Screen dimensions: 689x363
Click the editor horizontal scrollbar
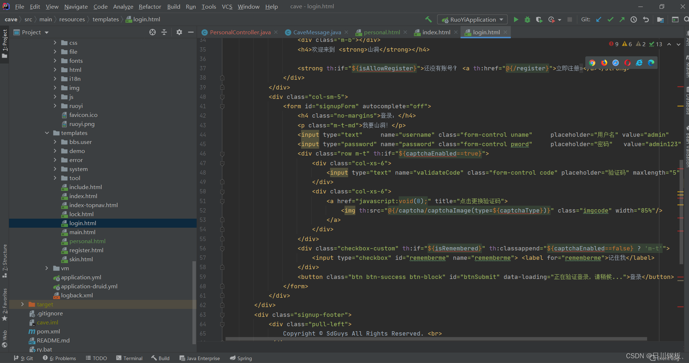coord(436,339)
